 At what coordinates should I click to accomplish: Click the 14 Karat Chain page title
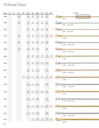[x=15, y=5]
